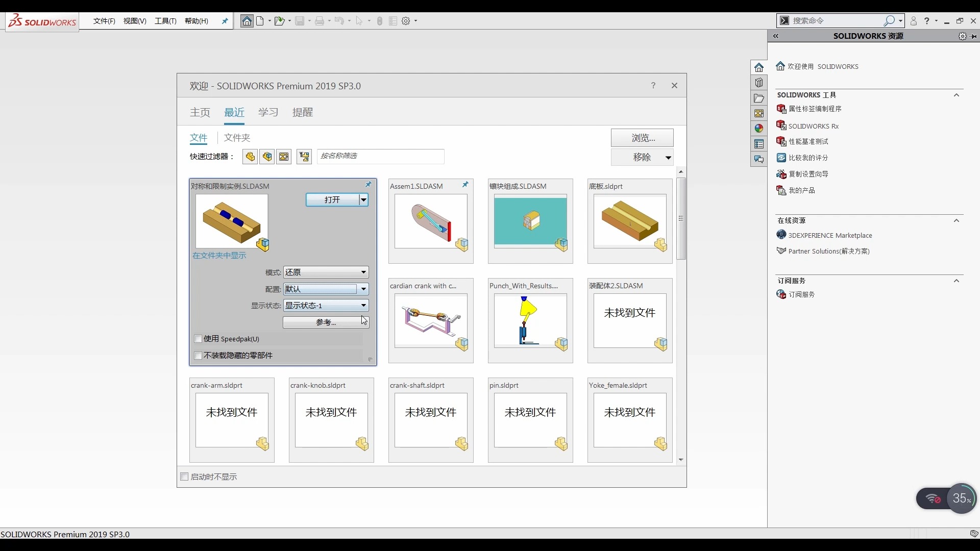The width and height of the screenshot is (980, 551).
Task: Open the Assem1.SLDASM thumbnail
Action: pos(430,221)
